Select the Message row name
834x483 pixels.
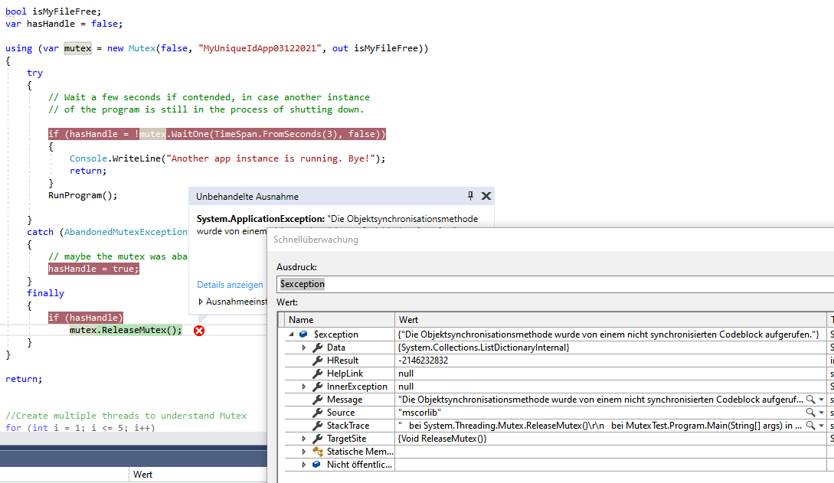(344, 400)
